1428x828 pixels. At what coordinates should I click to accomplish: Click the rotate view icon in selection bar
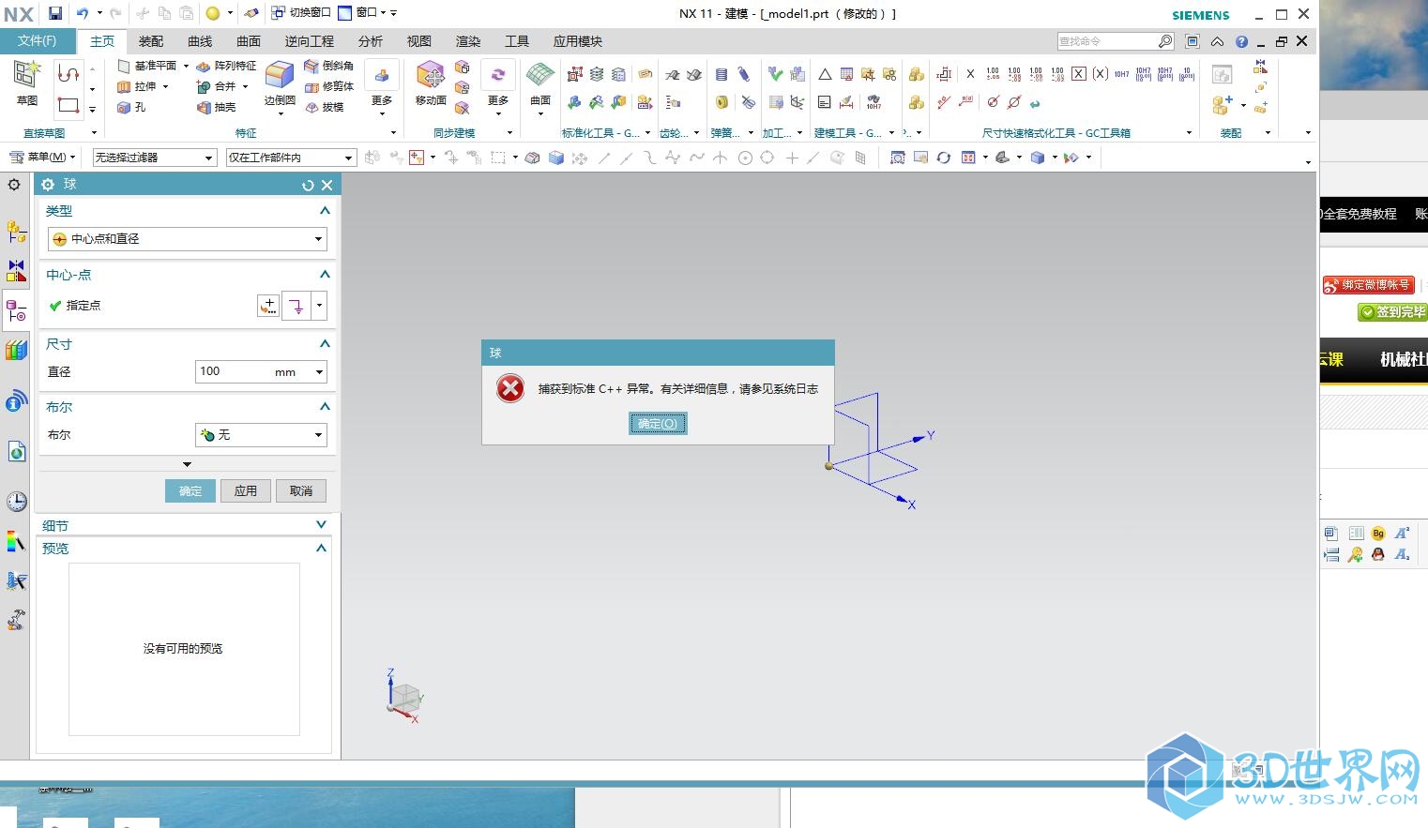point(943,158)
